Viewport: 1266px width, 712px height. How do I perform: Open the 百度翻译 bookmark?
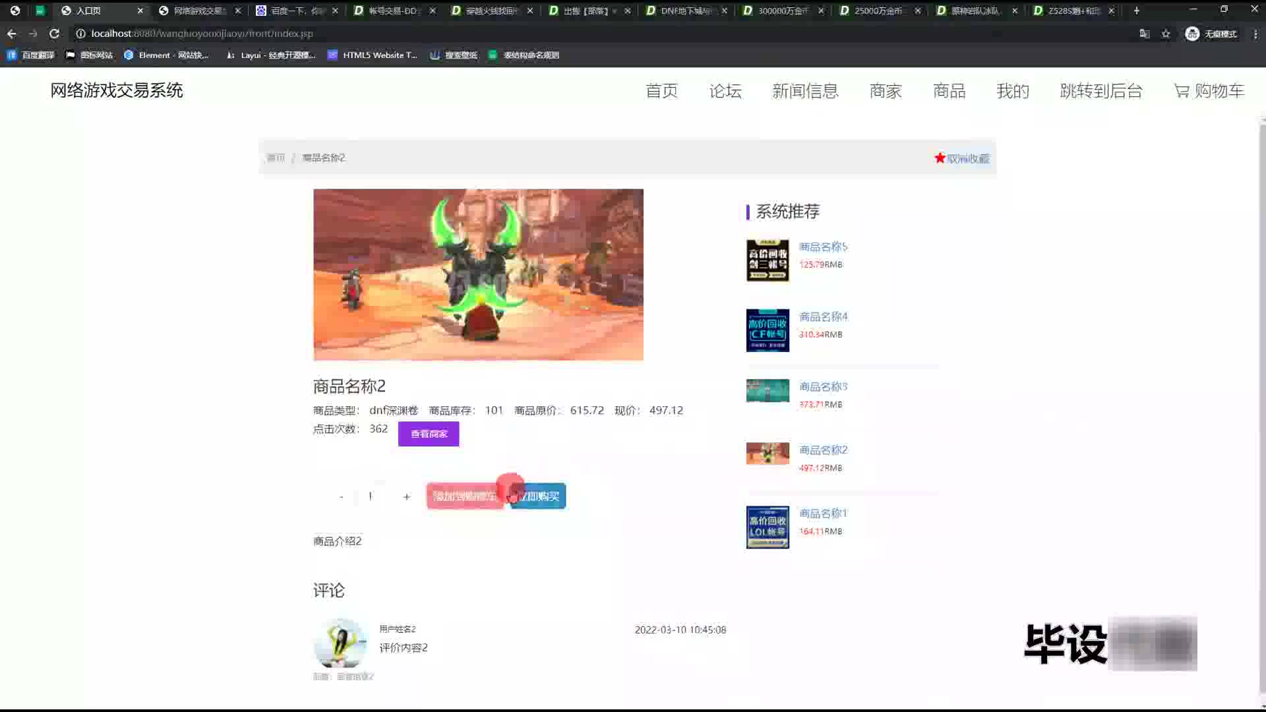coord(30,55)
